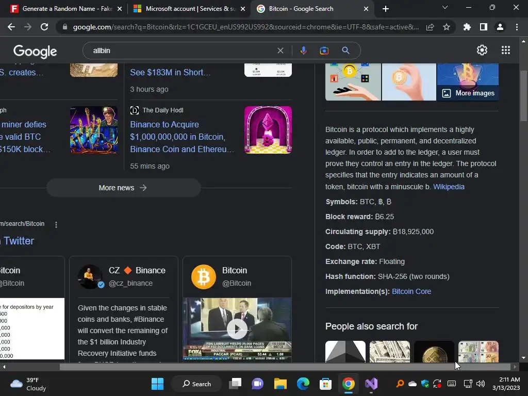Viewport: 528px width, 396px height.
Task: Open File Explorer from taskbar
Action: click(280, 384)
